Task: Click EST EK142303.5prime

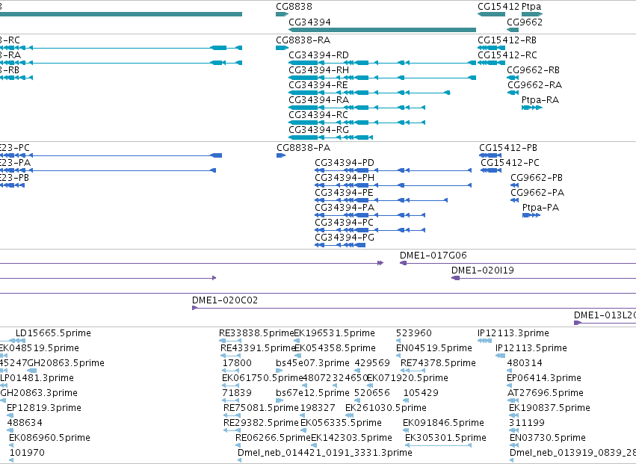Action: coord(352,438)
